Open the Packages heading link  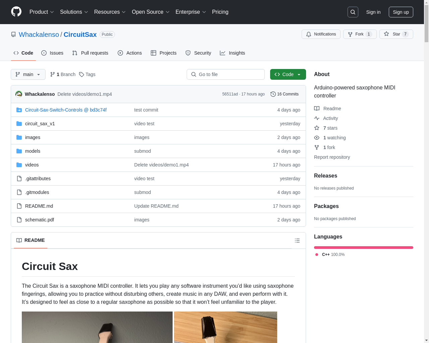(326, 206)
